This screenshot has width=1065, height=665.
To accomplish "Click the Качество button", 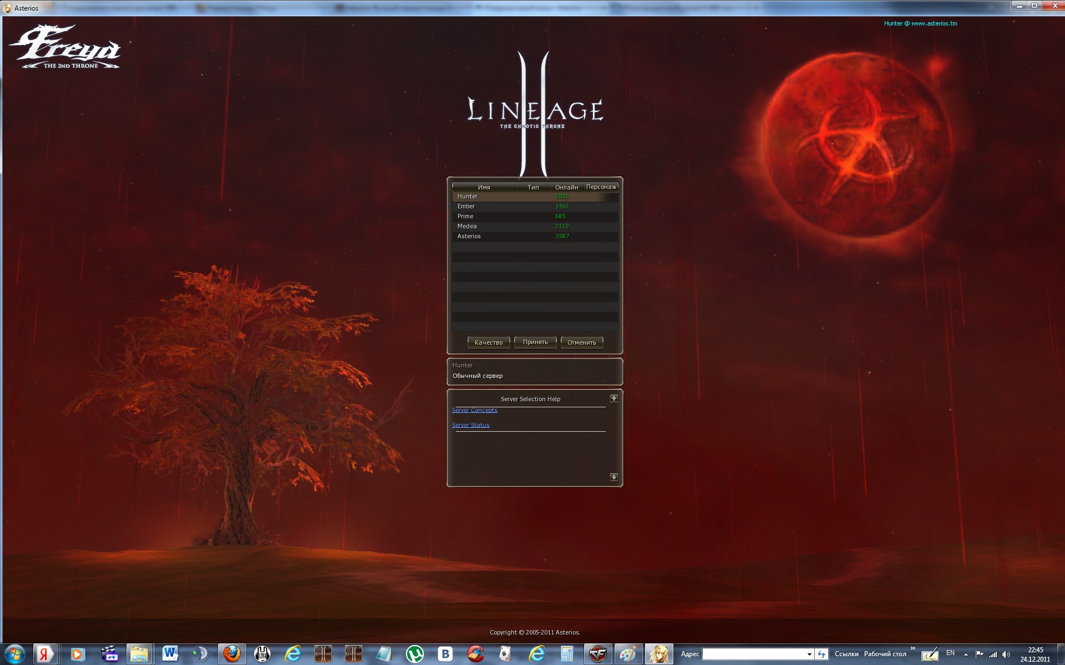I will [489, 342].
